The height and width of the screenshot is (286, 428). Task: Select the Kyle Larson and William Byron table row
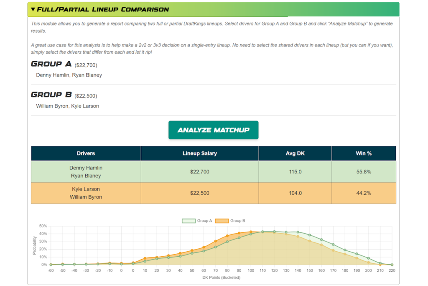pyautogui.click(x=86, y=193)
